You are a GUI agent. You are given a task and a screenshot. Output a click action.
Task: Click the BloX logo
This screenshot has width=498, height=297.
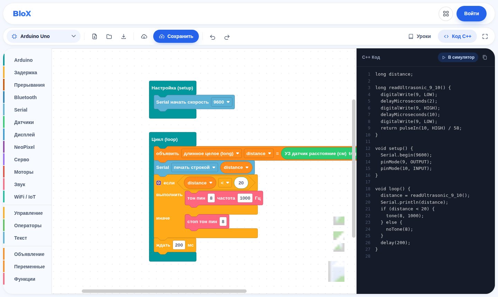coord(22,13)
